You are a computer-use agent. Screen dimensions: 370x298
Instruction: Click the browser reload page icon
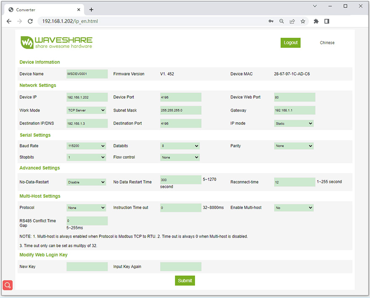30,21
